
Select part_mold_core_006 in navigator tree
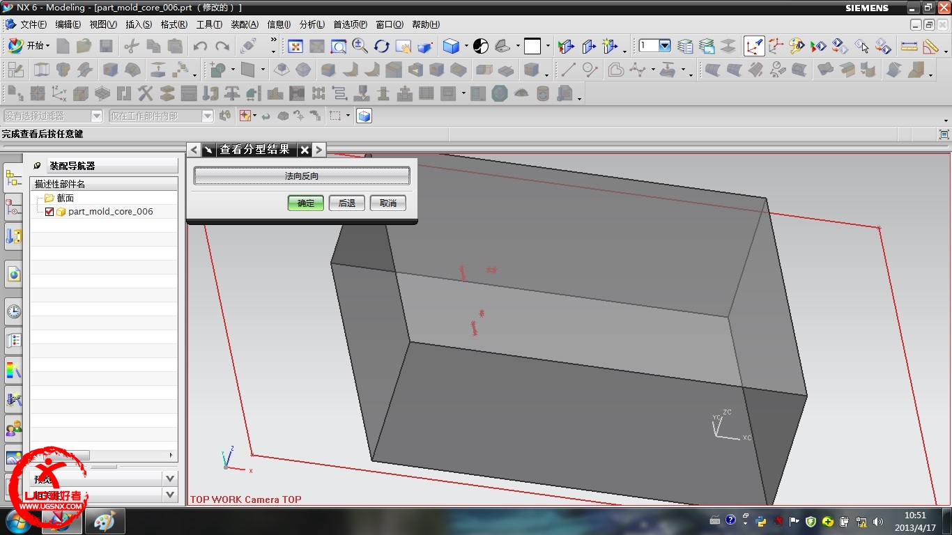[110, 212]
